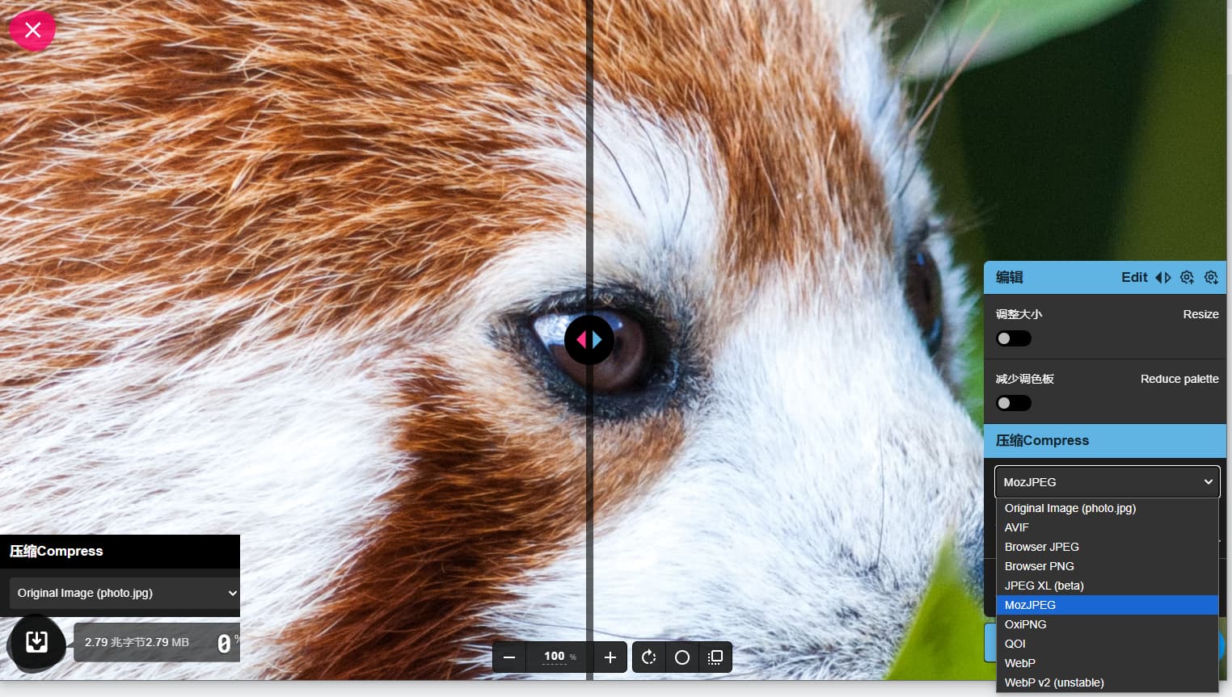Image resolution: width=1232 pixels, height=697 pixels.
Task: Rotate the image using the rotate icon
Action: [648, 657]
